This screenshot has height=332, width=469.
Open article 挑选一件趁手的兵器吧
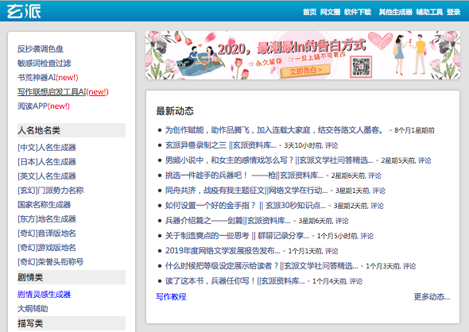point(244,176)
